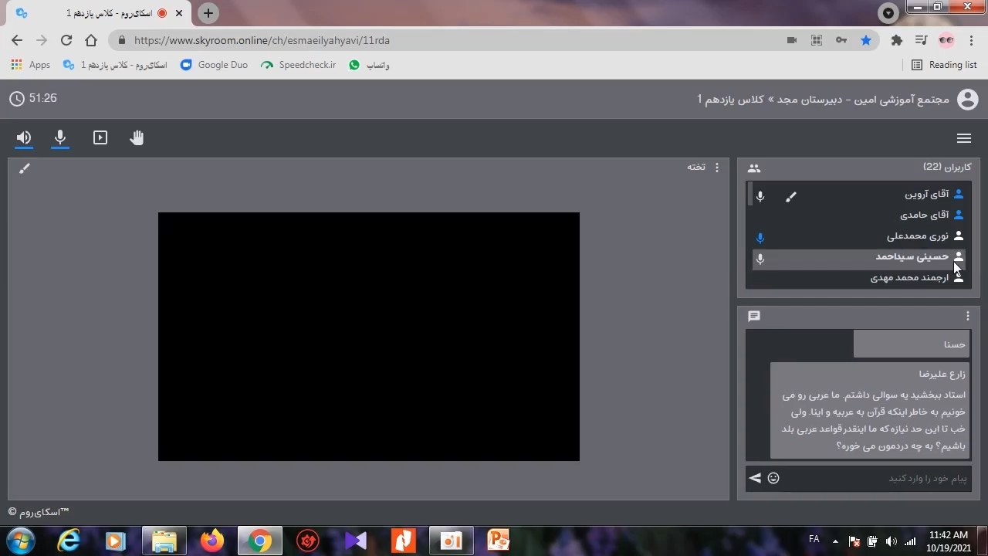Open the Google Duo bookmark
The width and height of the screenshot is (988, 556).
point(214,65)
